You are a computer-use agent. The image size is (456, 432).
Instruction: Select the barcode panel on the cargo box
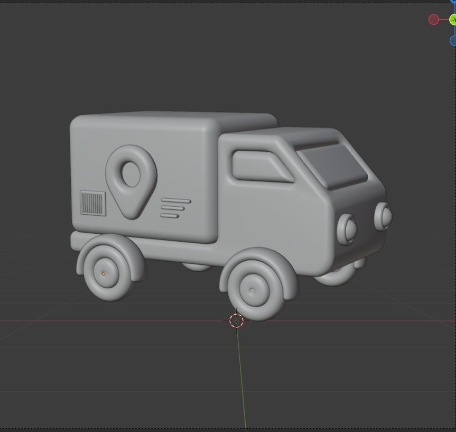coord(93,203)
